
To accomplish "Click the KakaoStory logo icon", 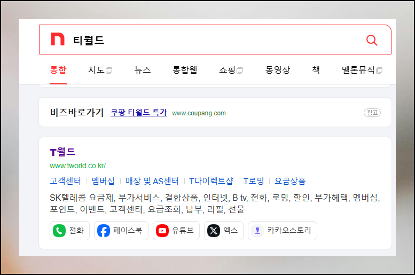I will 257,231.
